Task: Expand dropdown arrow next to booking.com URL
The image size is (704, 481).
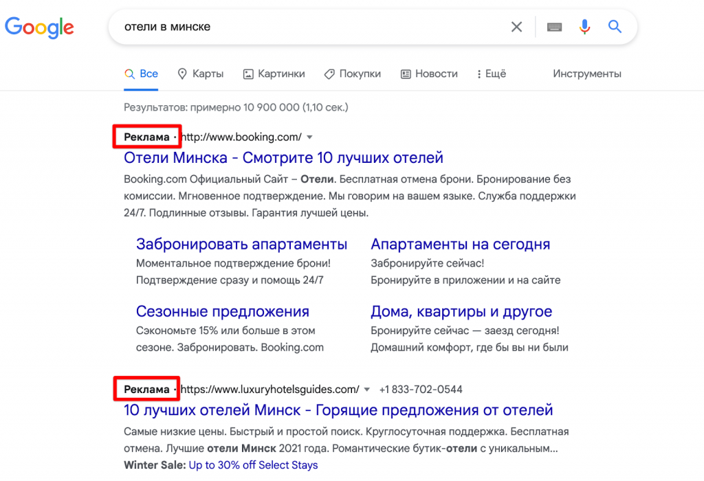Action: pos(309,137)
